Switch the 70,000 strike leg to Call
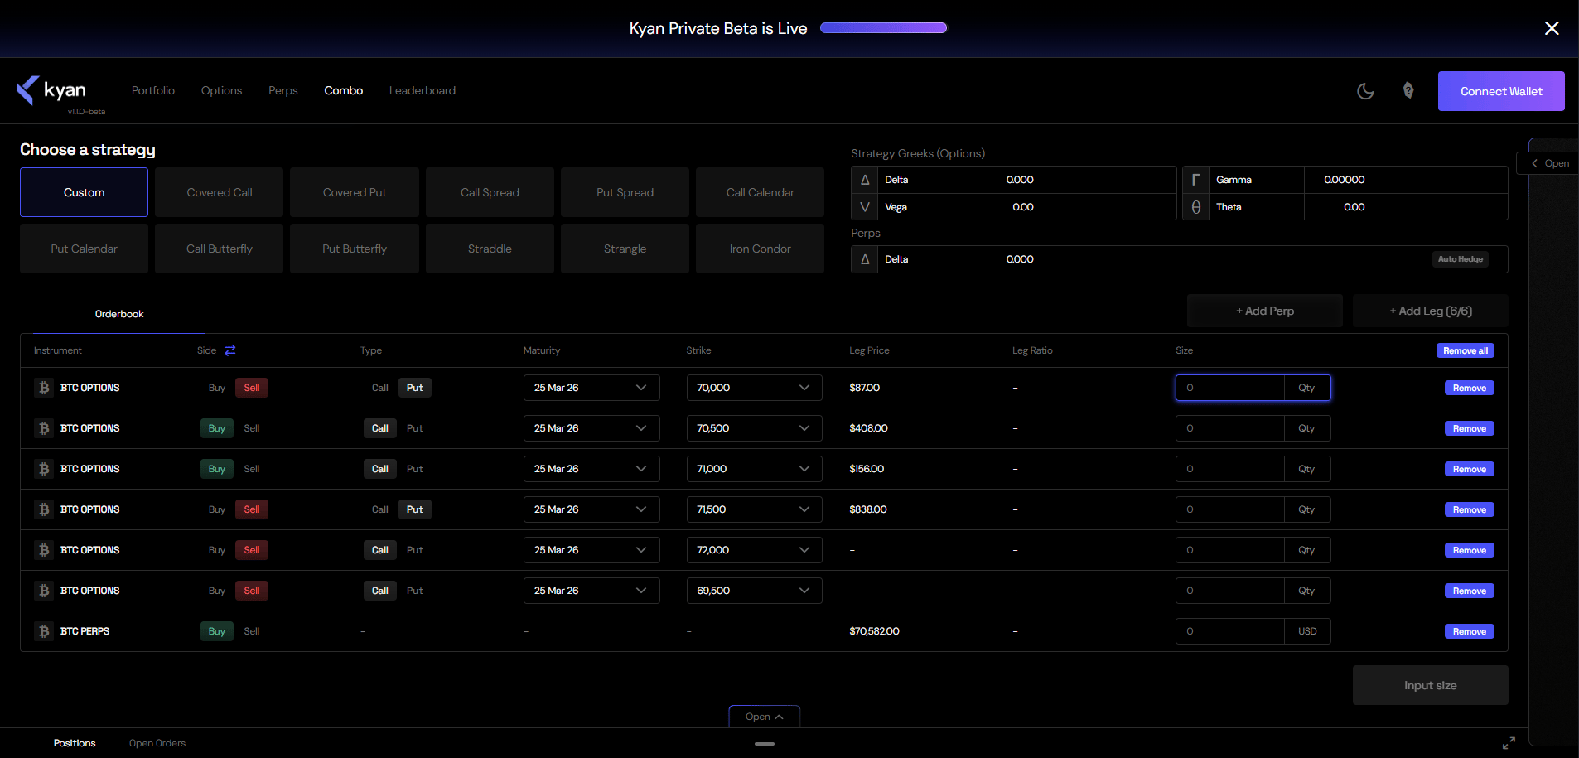The width and height of the screenshot is (1579, 758). tap(380, 388)
